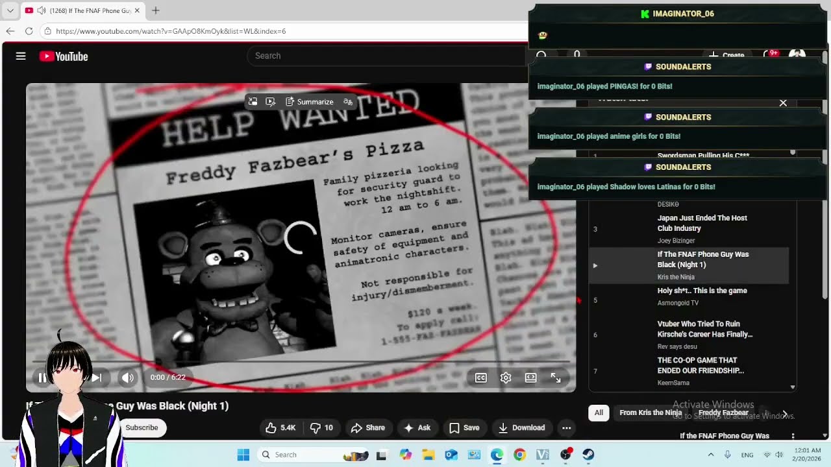Open translate icon on the video overlay
The height and width of the screenshot is (467, 831).
348,102
